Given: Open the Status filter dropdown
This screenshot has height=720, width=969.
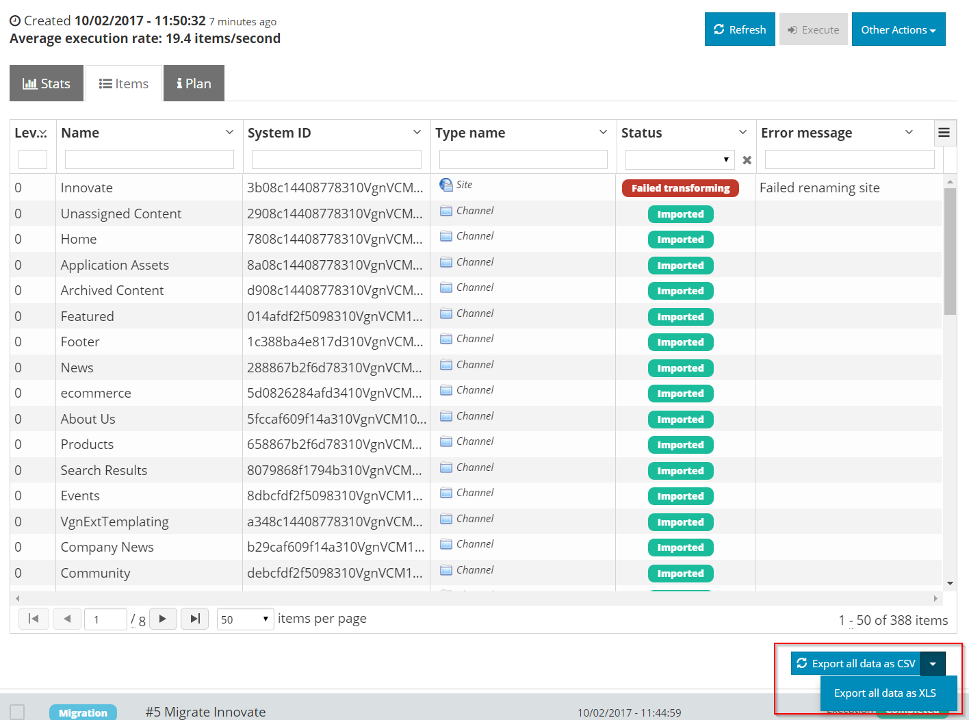Looking at the screenshot, I should 680,159.
